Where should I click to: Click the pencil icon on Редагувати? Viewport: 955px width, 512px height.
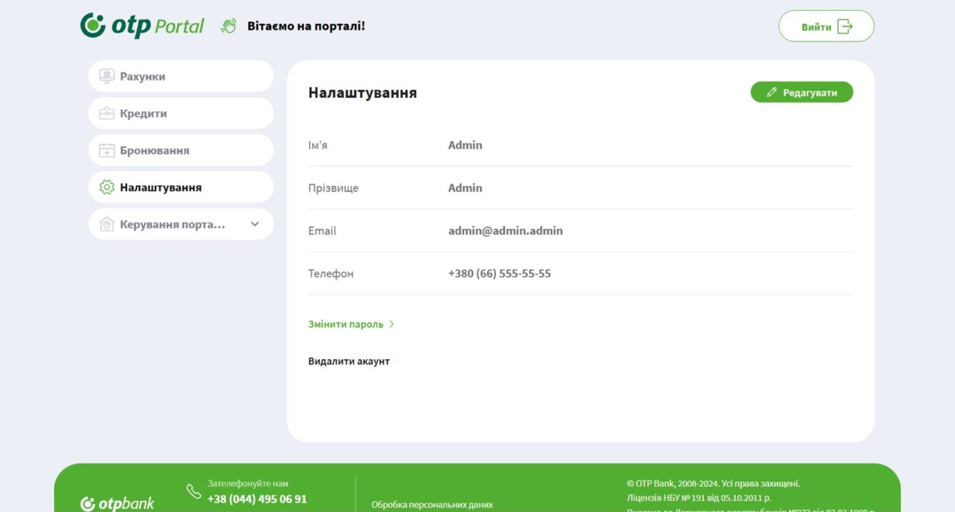tap(772, 92)
